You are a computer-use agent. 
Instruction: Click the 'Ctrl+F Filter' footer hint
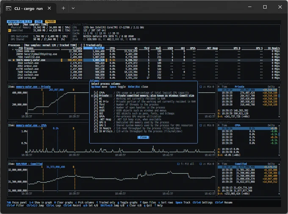pyautogui.click(x=15, y=206)
